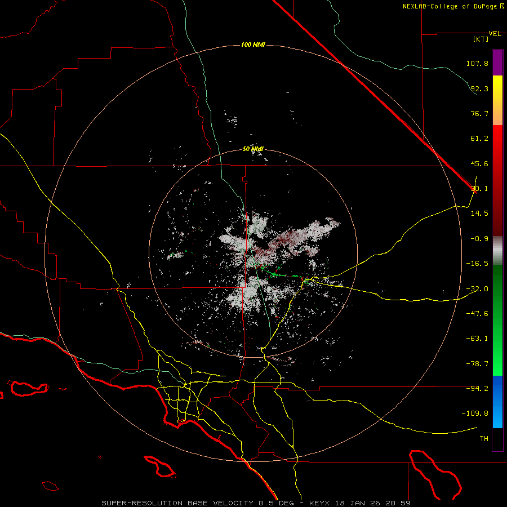Click the [KT] units label
507x507 pixels.
[481, 39]
